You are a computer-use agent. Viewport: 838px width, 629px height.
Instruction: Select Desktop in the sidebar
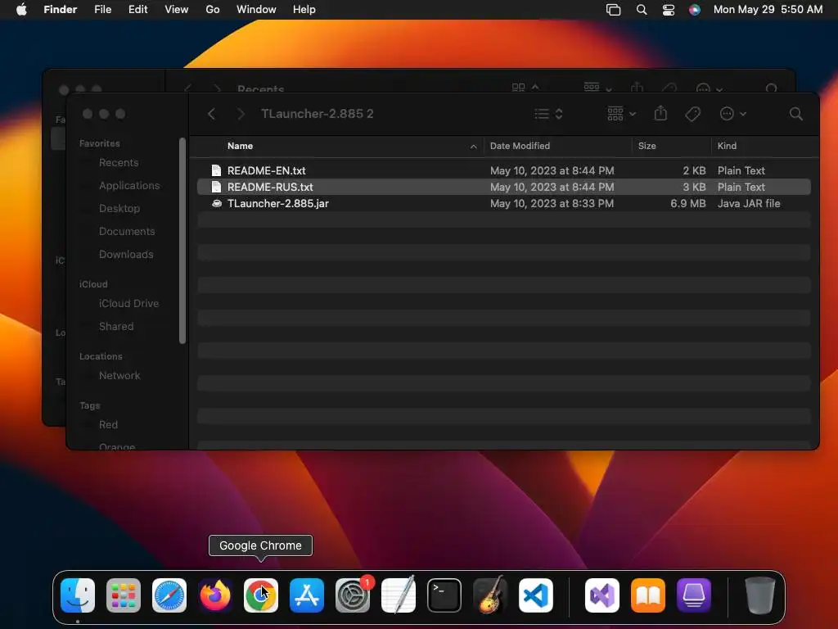119,209
